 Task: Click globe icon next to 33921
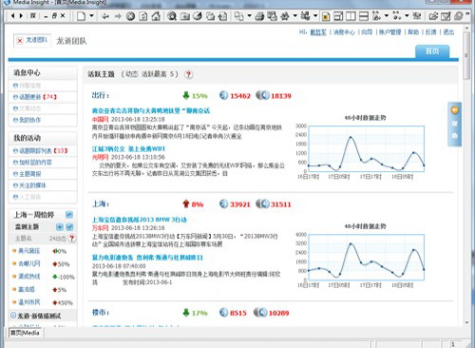(223, 203)
